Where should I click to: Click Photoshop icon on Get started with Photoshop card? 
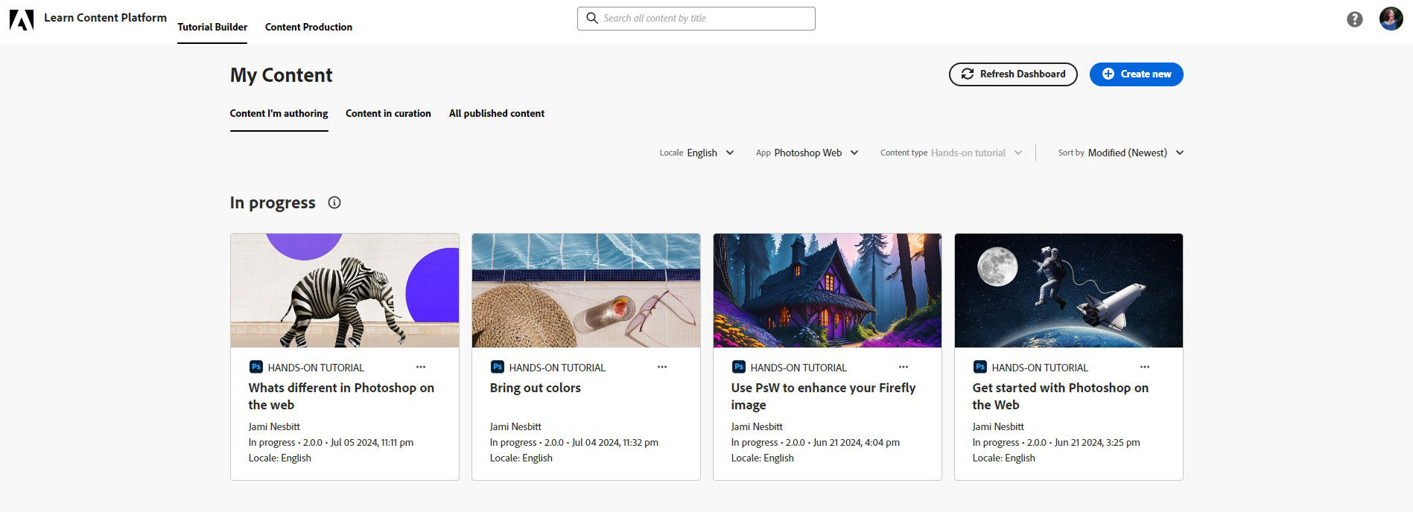[980, 367]
